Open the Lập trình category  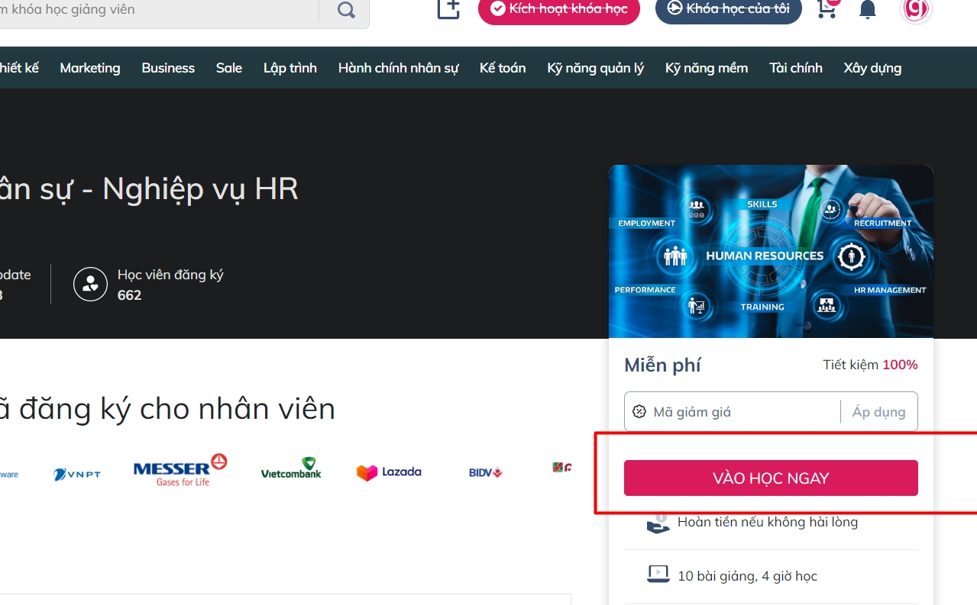(290, 68)
